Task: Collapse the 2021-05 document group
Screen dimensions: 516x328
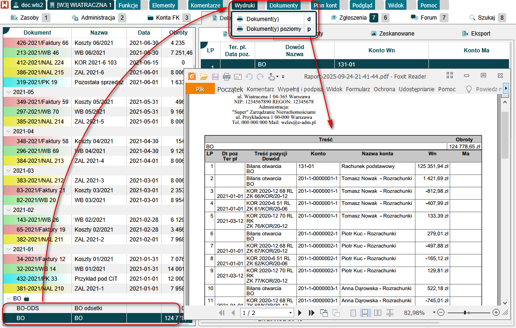Action: 8,92
